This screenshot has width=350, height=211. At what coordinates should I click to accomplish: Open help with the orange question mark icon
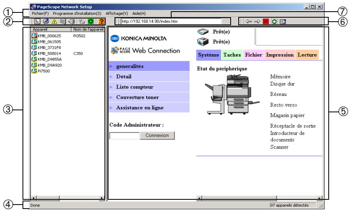pyautogui.click(x=102, y=21)
